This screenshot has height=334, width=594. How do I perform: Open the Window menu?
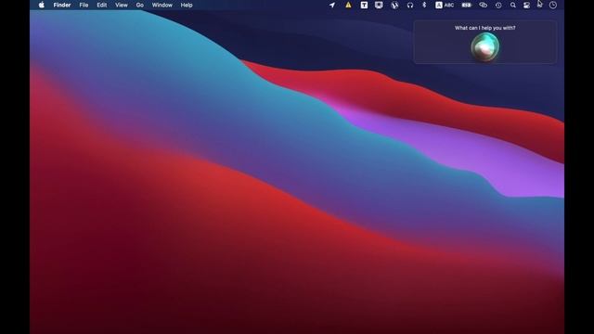pos(162,5)
